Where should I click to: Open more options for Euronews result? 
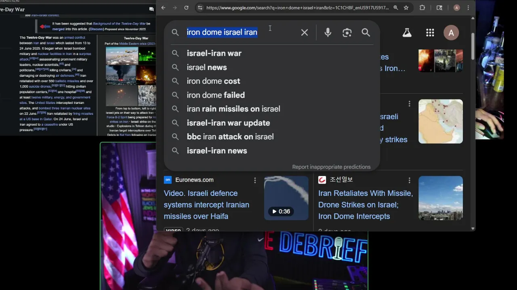(255, 180)
